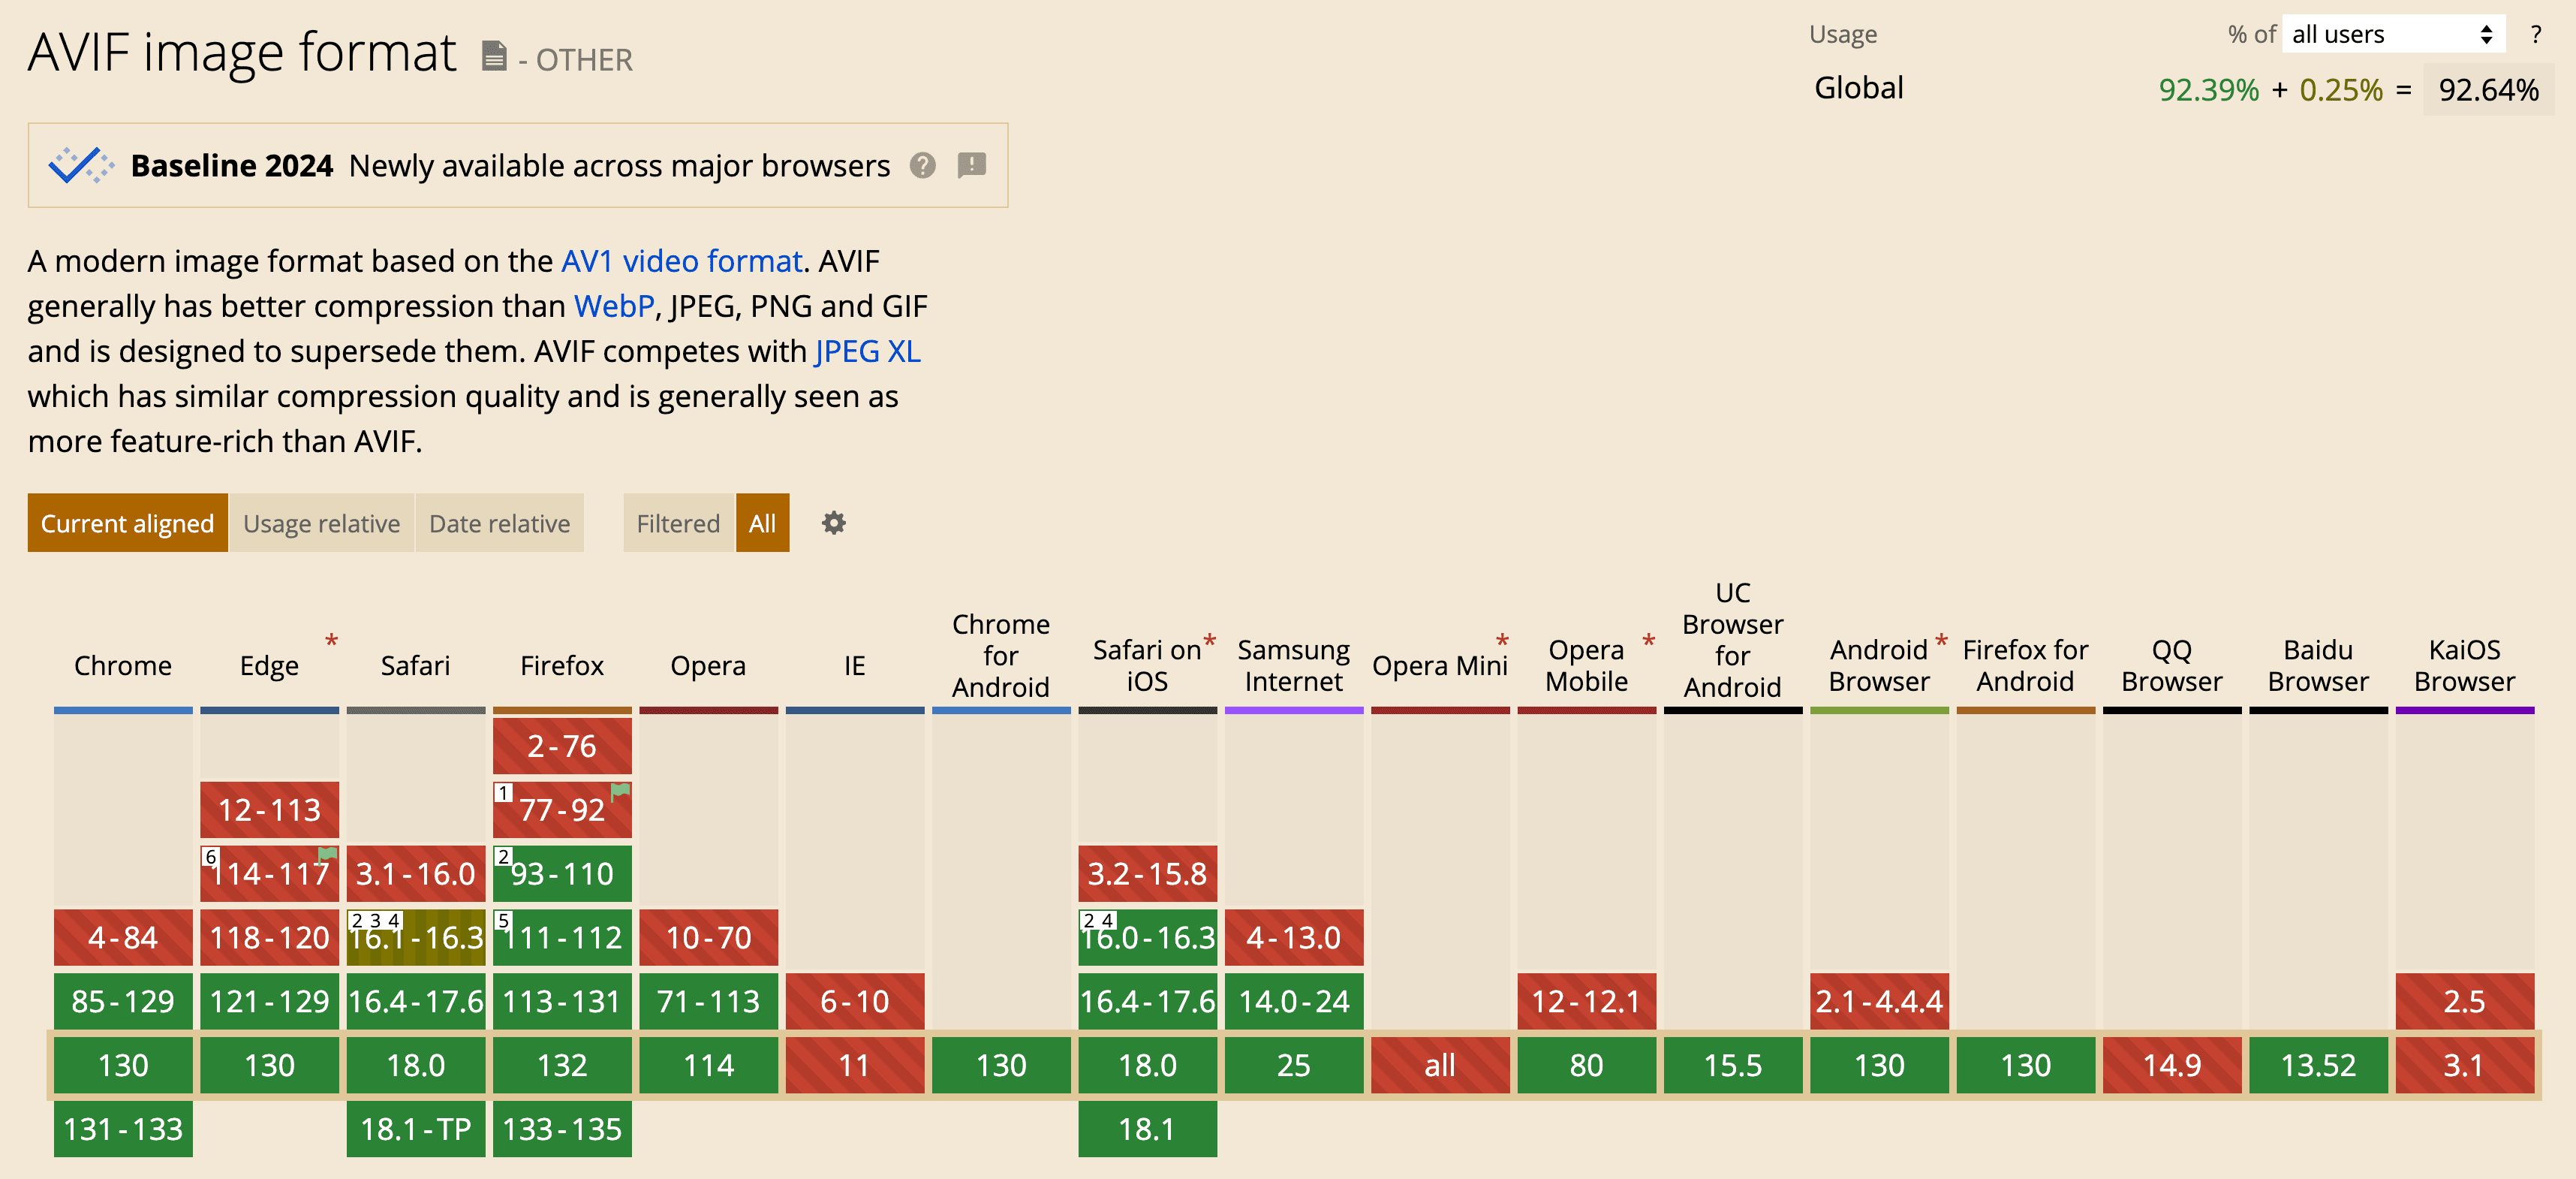The height and width of the screenshot is (1179, 2576).
Task: Click the Safari 16.1-16.3 partial support cell
Action: click(416, 938)
